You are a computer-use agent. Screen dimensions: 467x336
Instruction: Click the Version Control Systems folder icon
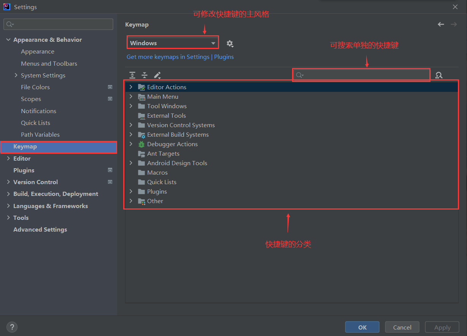[x=141, y=125]
